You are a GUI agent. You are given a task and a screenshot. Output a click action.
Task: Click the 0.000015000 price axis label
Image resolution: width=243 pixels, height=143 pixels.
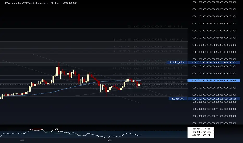214,109
